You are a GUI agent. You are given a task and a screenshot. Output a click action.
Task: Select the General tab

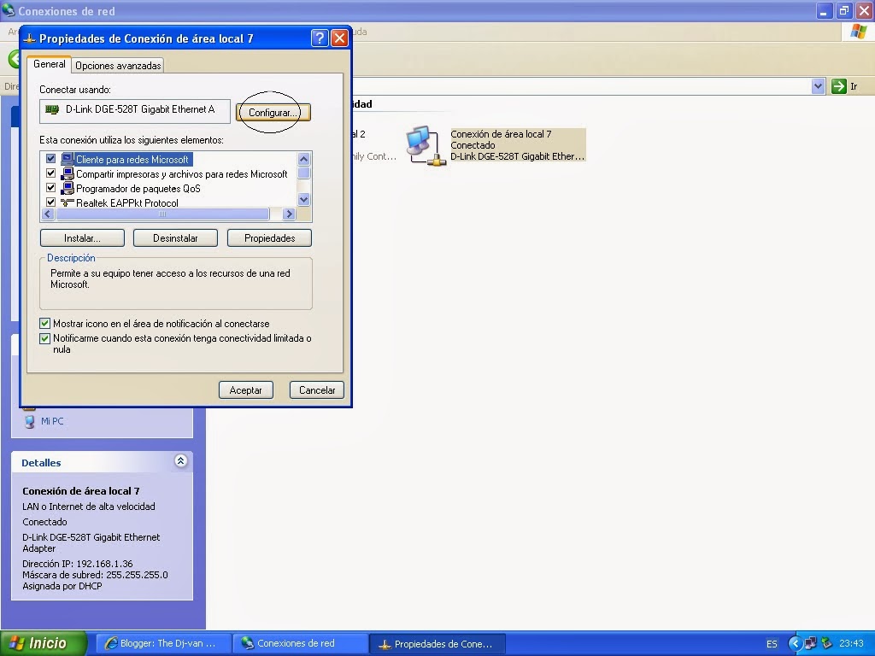49,64
